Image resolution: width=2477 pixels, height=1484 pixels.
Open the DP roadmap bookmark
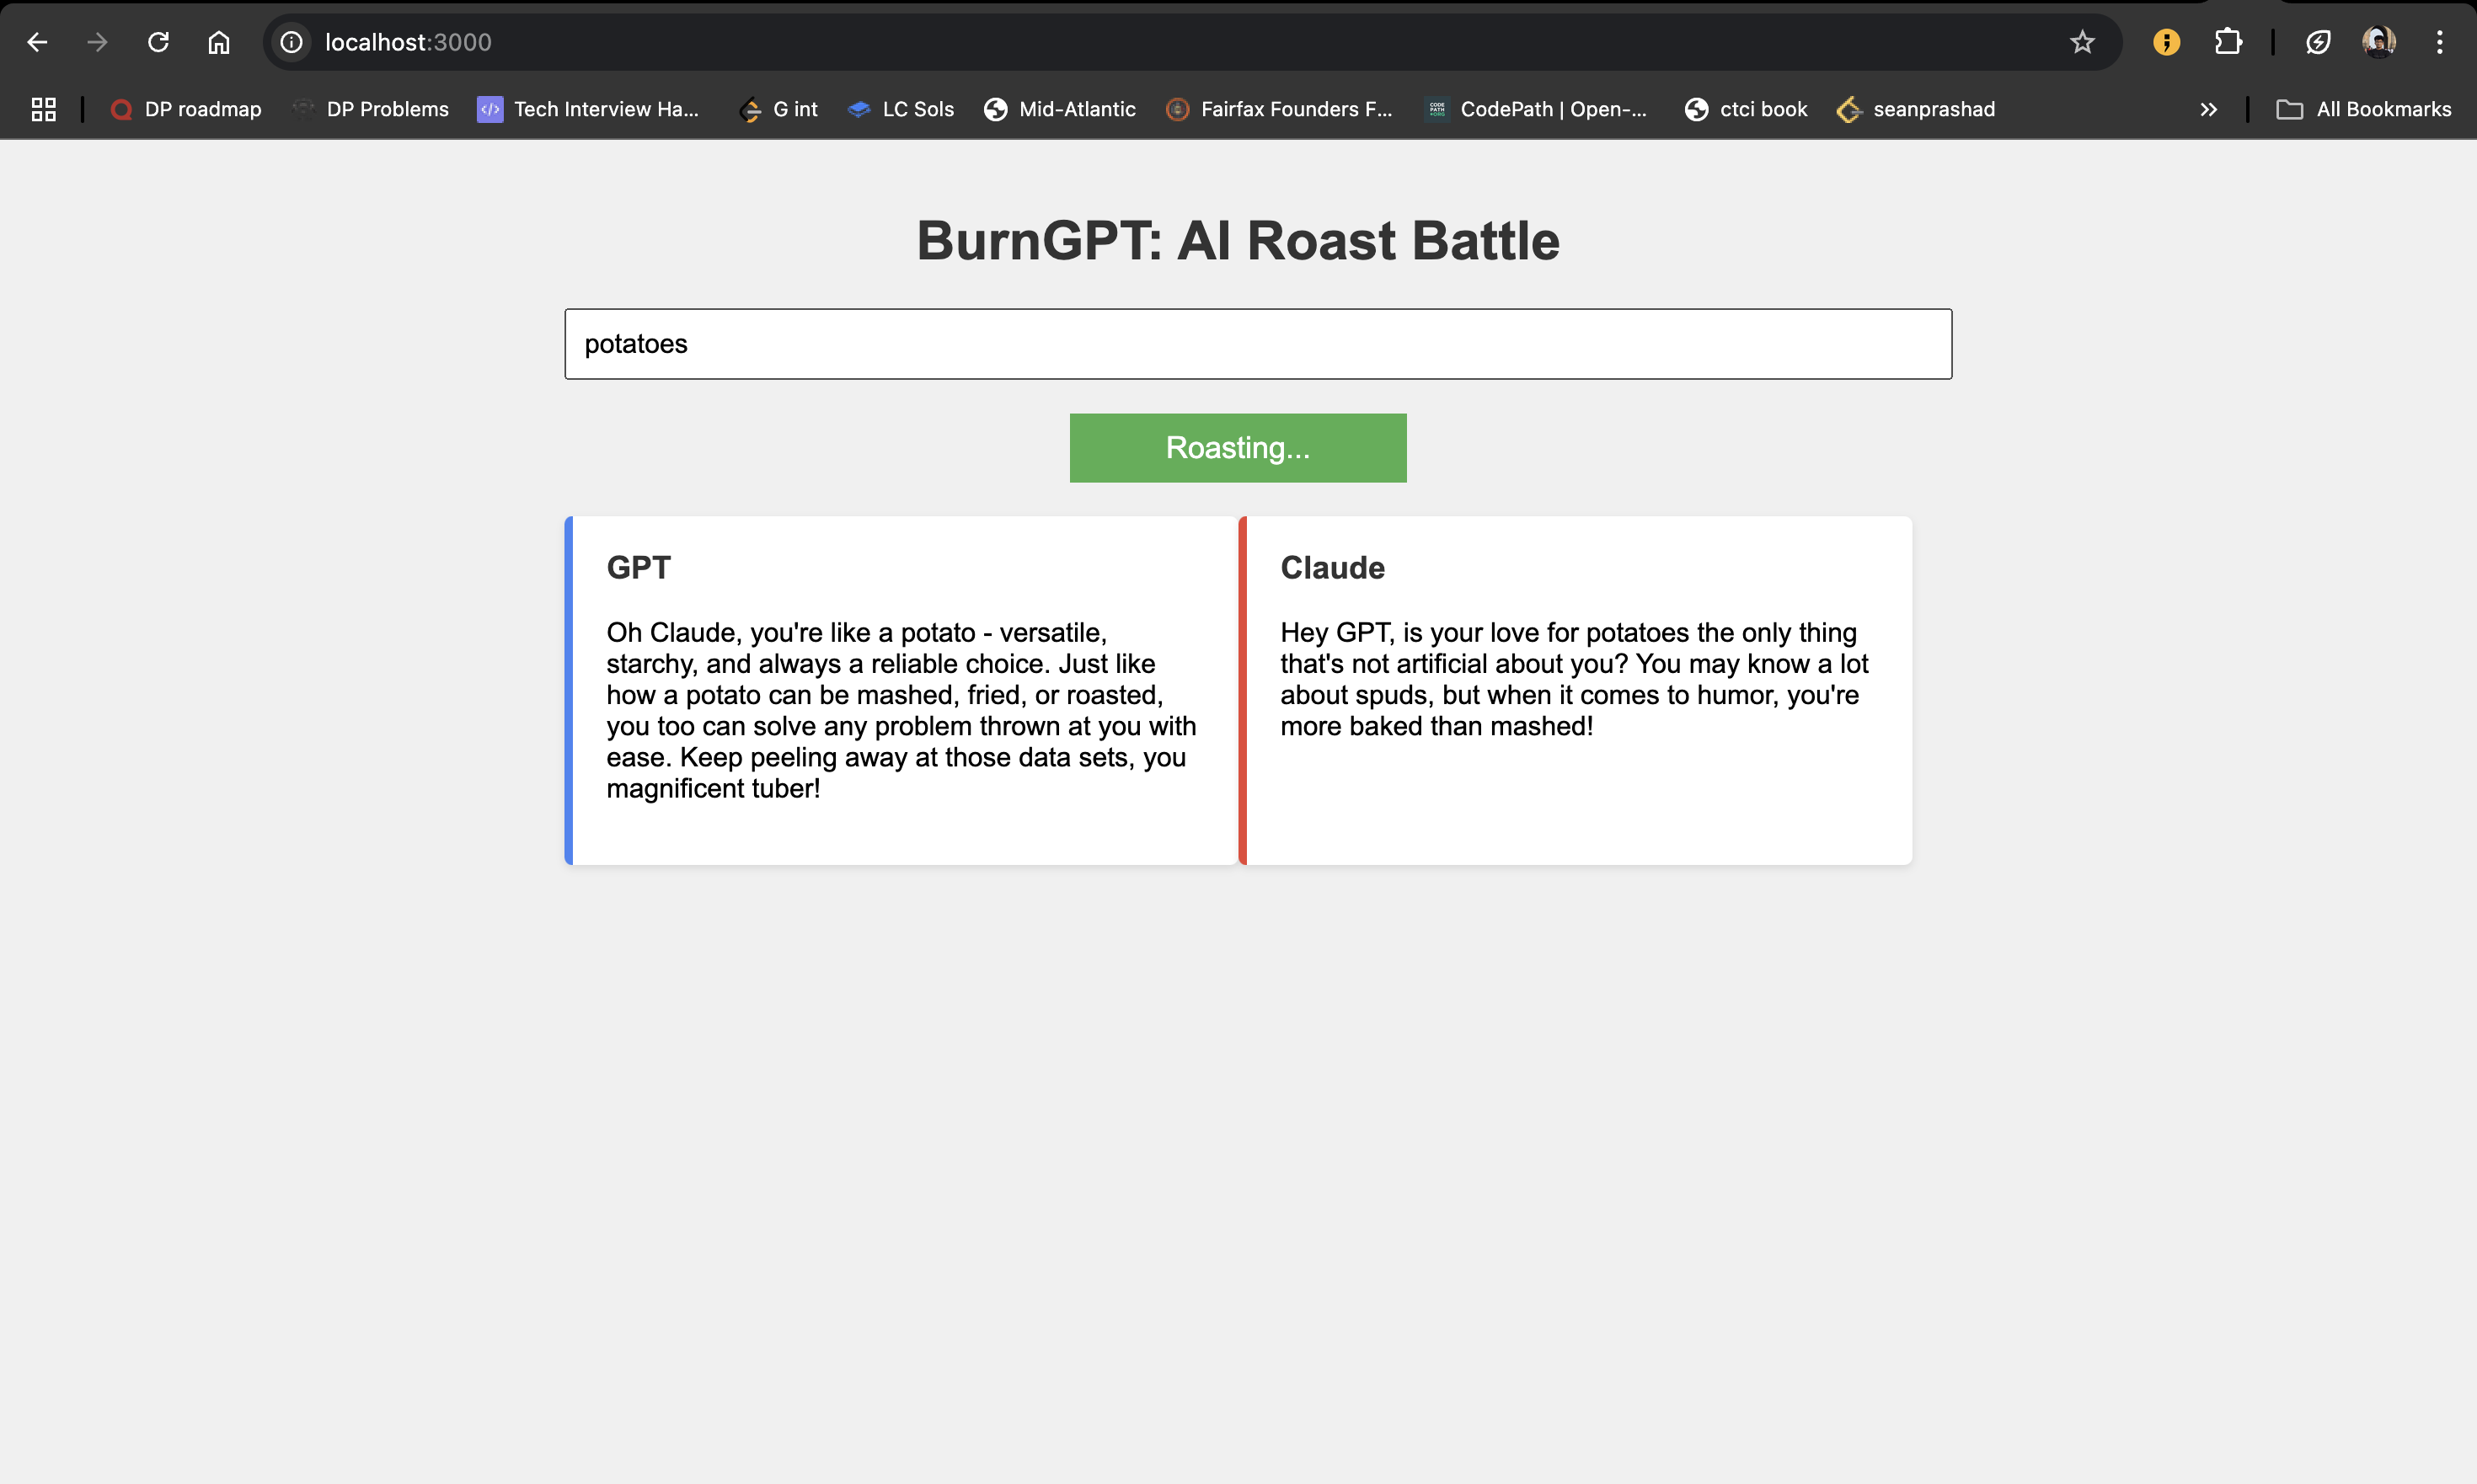(x=186, y=109)
